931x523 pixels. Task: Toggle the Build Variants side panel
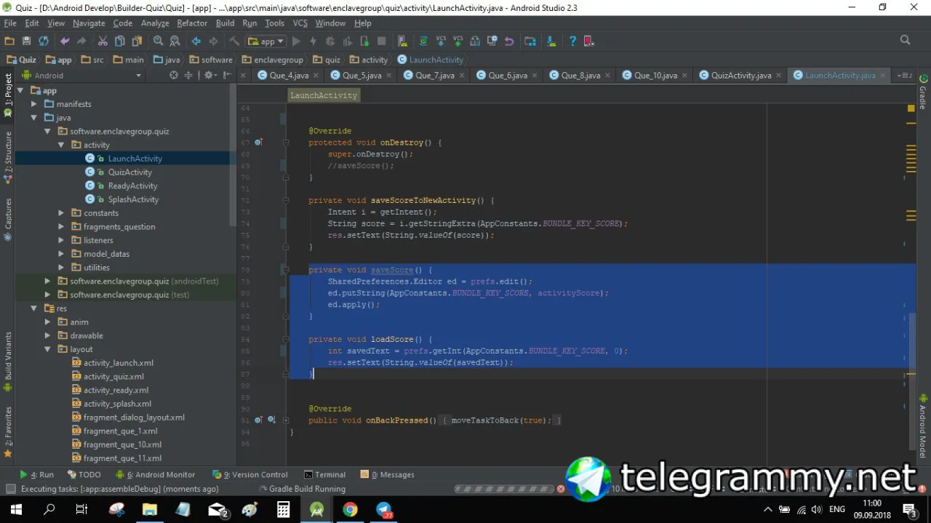pos(8,356)
